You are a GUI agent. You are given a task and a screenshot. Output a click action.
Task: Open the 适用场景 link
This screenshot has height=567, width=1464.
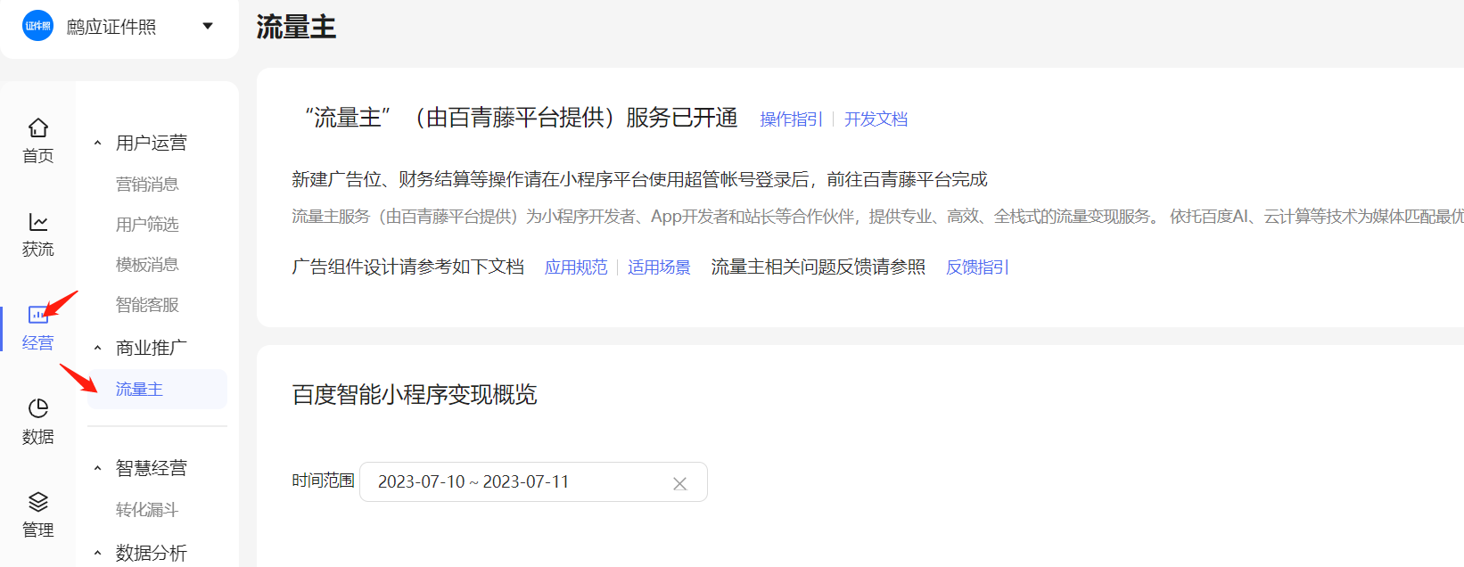tap(659, 267)
